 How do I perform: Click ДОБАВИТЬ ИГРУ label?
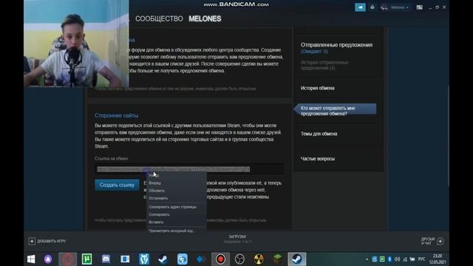(52, 242)
